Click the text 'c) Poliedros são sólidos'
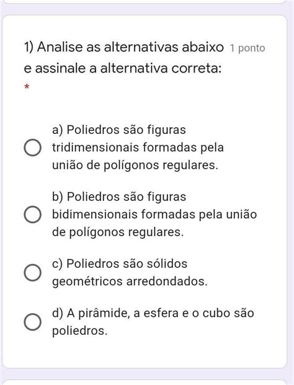Screen dimensions: 294x385 pyautogui.click(x=120, y=263)
